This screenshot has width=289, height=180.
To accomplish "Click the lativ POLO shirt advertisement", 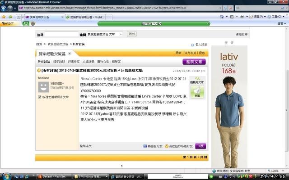I will coord(229,107).
